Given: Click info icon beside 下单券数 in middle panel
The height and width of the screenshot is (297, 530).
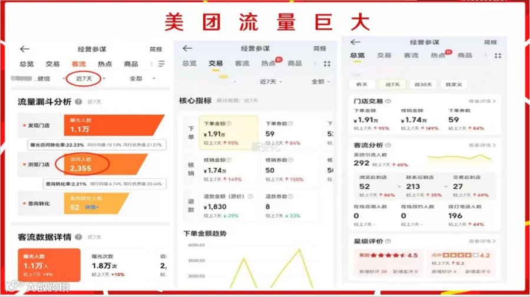Looking at the screenshot, I should [290, 124].
